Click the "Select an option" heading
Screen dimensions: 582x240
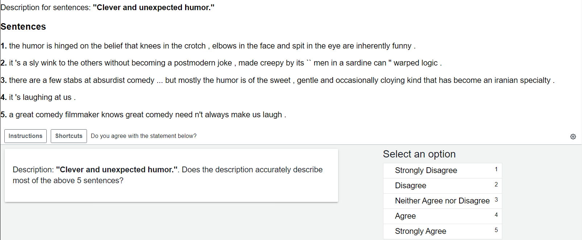(419, 154)
